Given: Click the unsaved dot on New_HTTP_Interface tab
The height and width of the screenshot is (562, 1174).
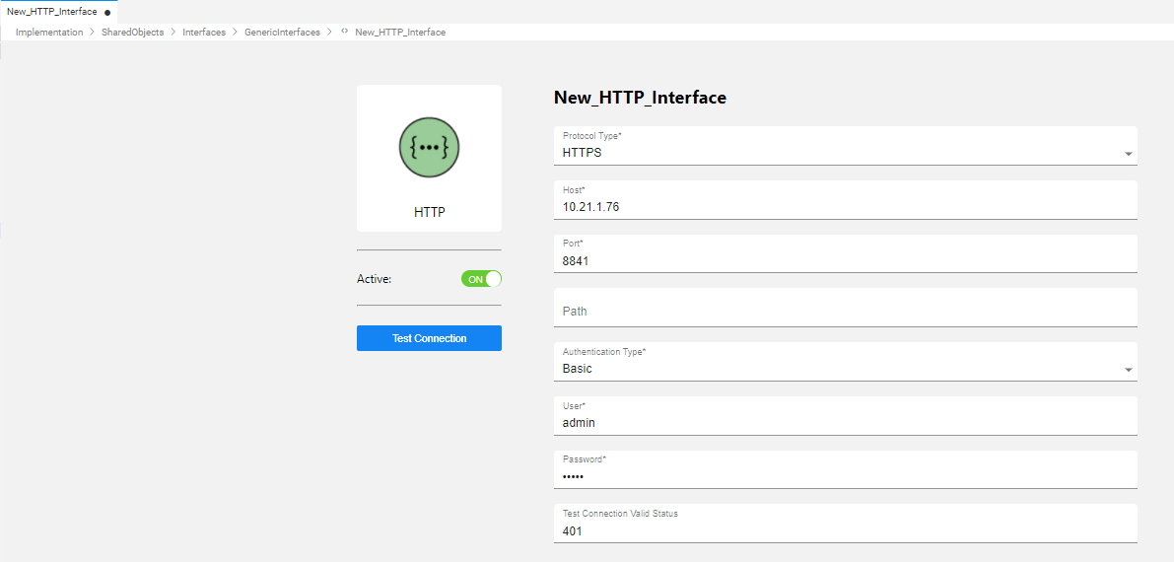Looking at the screenshot, I should (x=107, y=13).
